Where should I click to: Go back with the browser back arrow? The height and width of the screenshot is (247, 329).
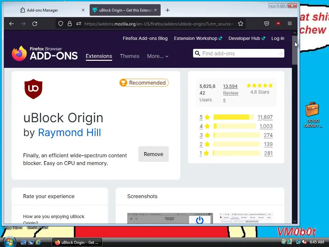(12, 24)
